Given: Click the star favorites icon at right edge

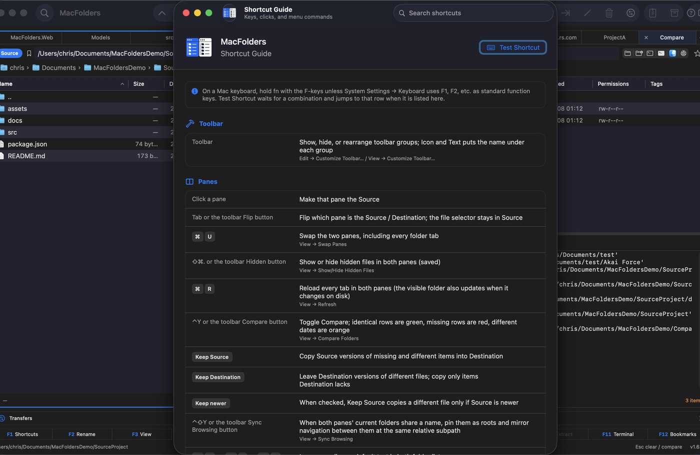Looking at the screenshot, I should click(x=697, y=53).
